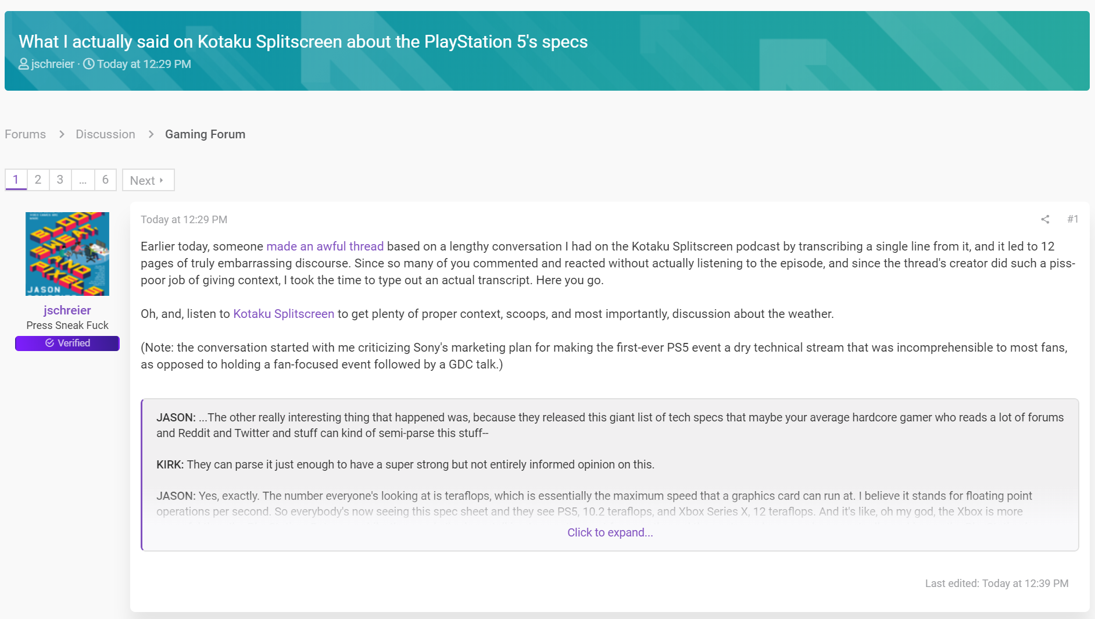
Task: Click the user icon beside jschreier in header
Action: pos(23,64)
